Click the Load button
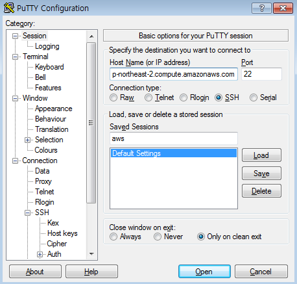This screenshot has width=297, height=284. point(261,155)
